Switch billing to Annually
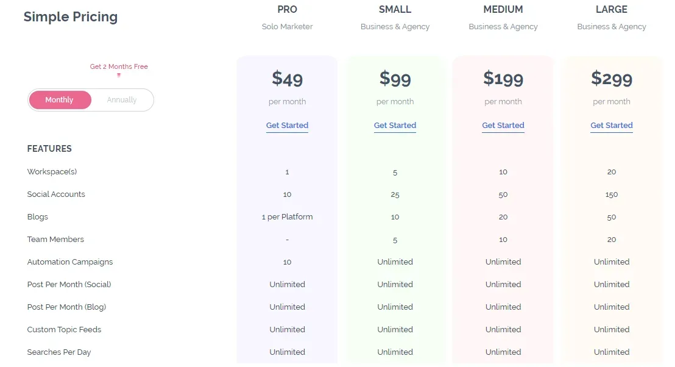The image size is (675, 367). point(122,99)
